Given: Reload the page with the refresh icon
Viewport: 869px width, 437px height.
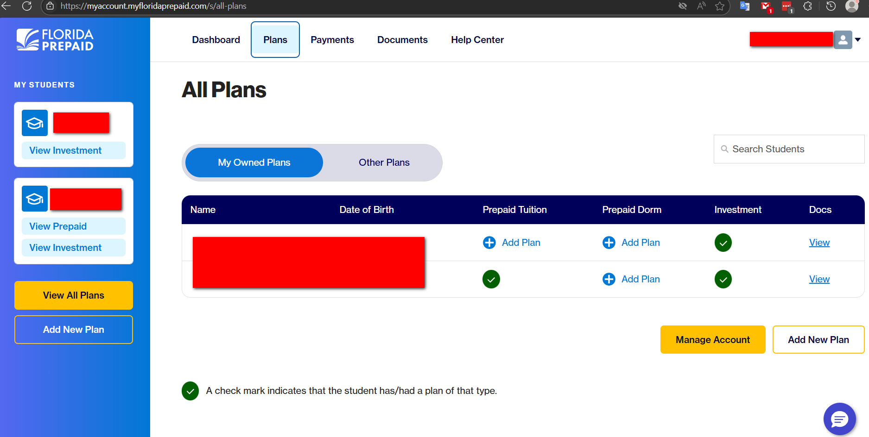Looking at the screenshot, I should coord(27,6).
